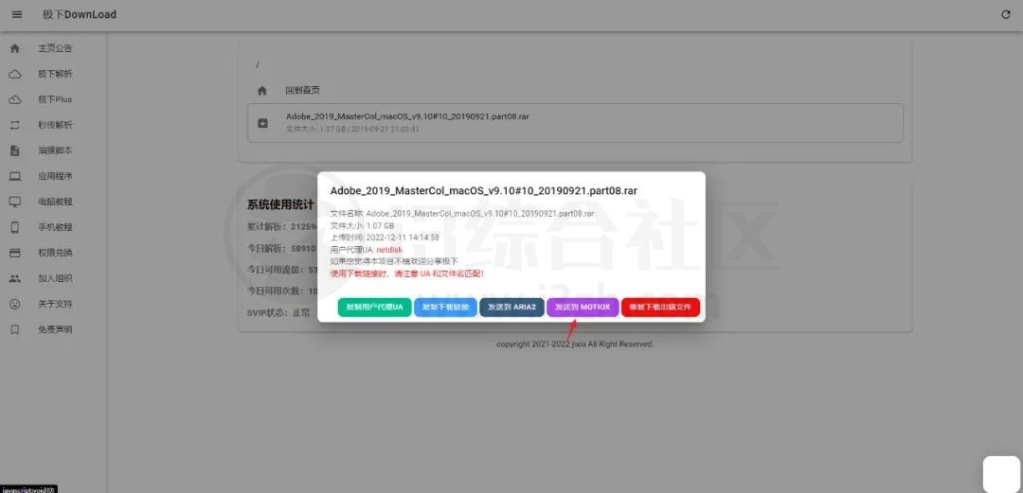
Task: Click the 系统使用统计 heading
Action: click(x=280, y=204)
